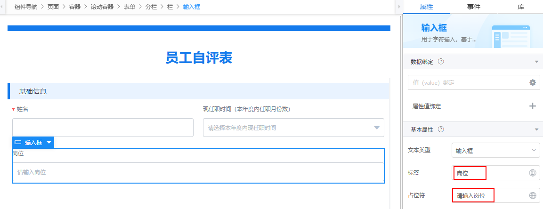Screen dimensions: 543x209
Task: Click the 姓名 text input field
Action: click(103, 128)
